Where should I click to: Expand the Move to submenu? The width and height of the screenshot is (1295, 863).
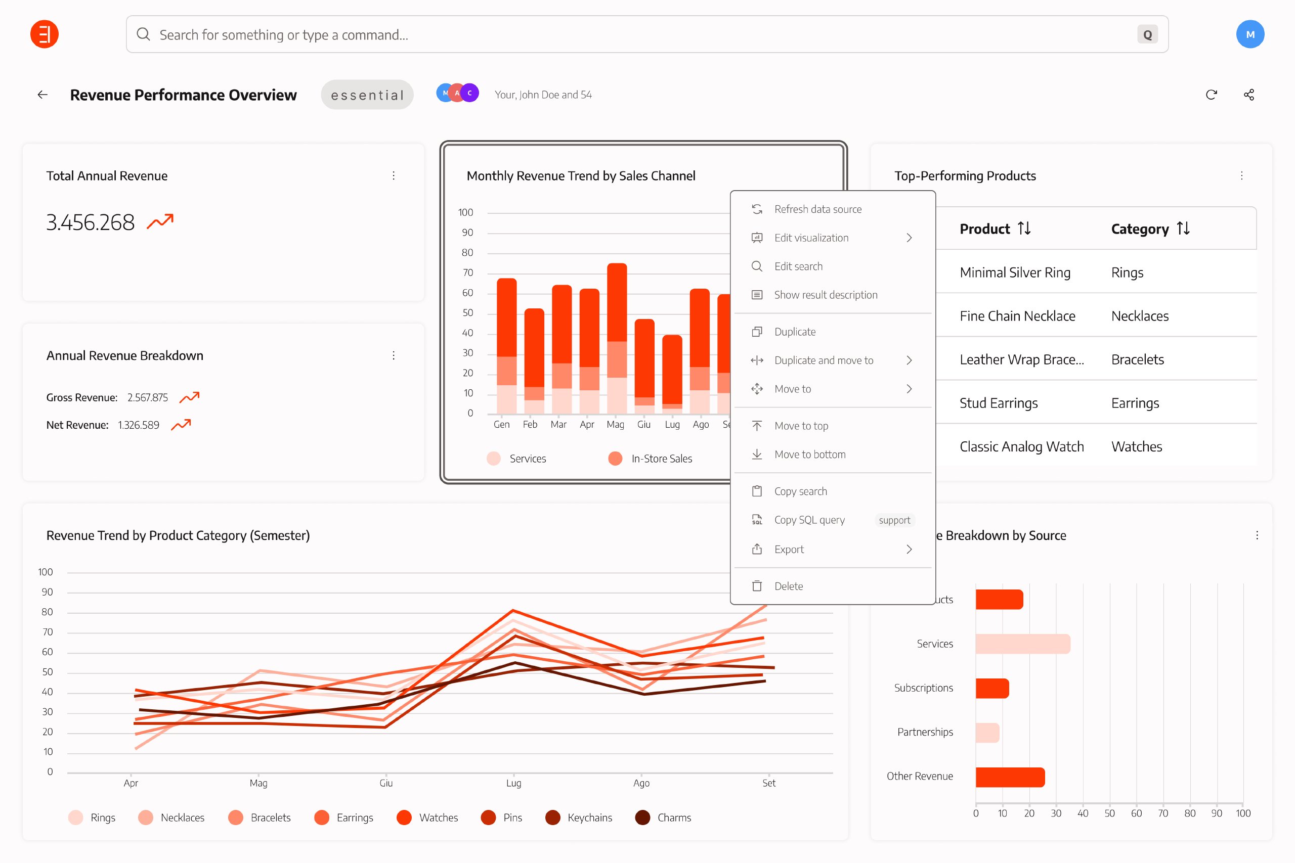click(x=792, y=389)
